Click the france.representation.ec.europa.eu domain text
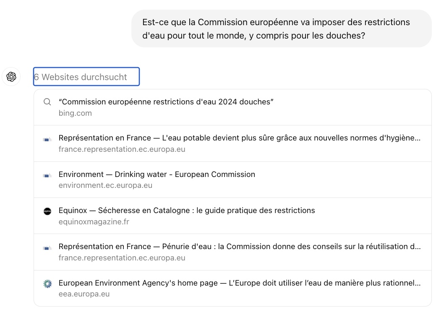The height and width of the screenshot is (312, 436). (122, 149)
